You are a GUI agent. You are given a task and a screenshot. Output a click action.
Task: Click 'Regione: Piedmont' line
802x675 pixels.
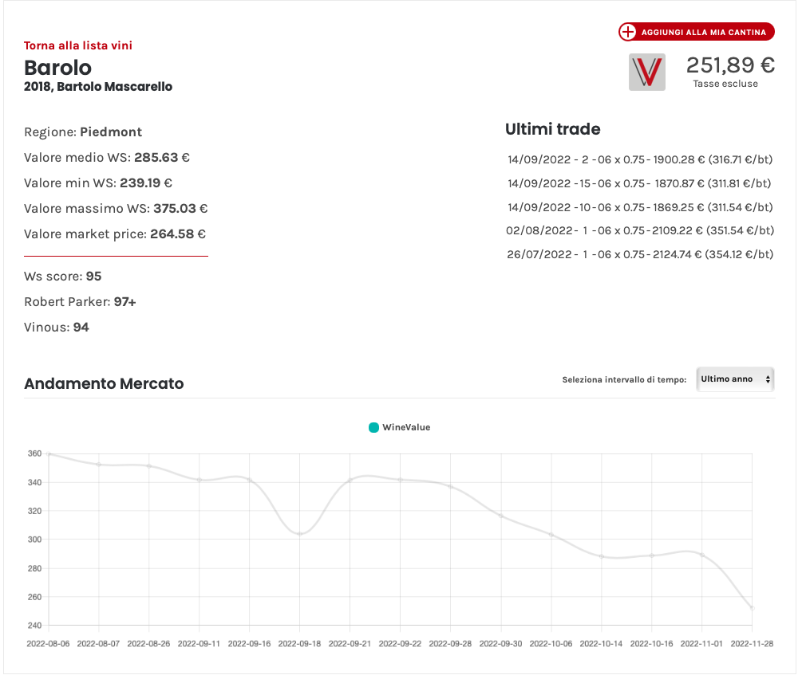coord(83,131)
